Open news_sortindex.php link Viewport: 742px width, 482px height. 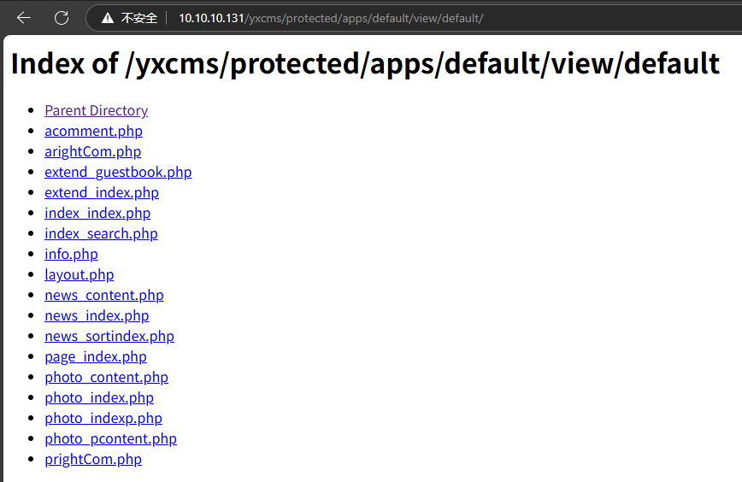109,336
